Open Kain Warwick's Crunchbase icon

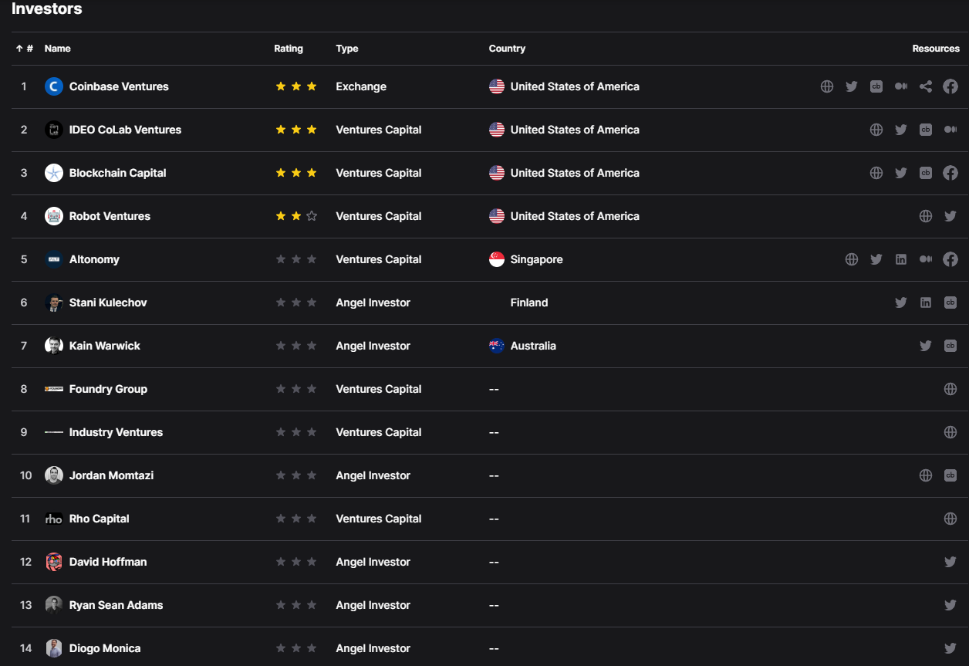pos(950,346)
